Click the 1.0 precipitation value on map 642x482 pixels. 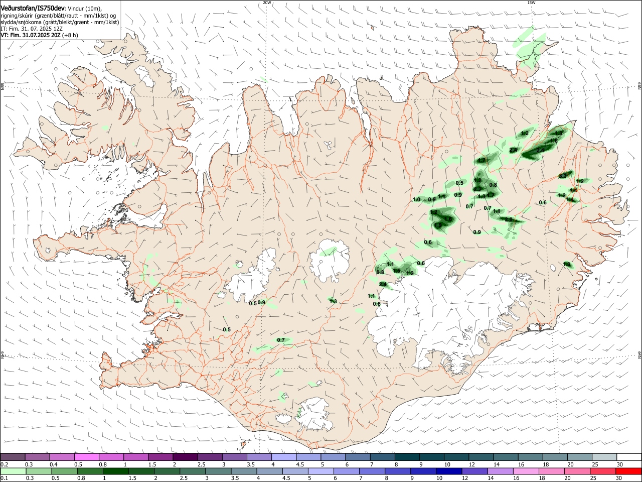pos(416,200)
